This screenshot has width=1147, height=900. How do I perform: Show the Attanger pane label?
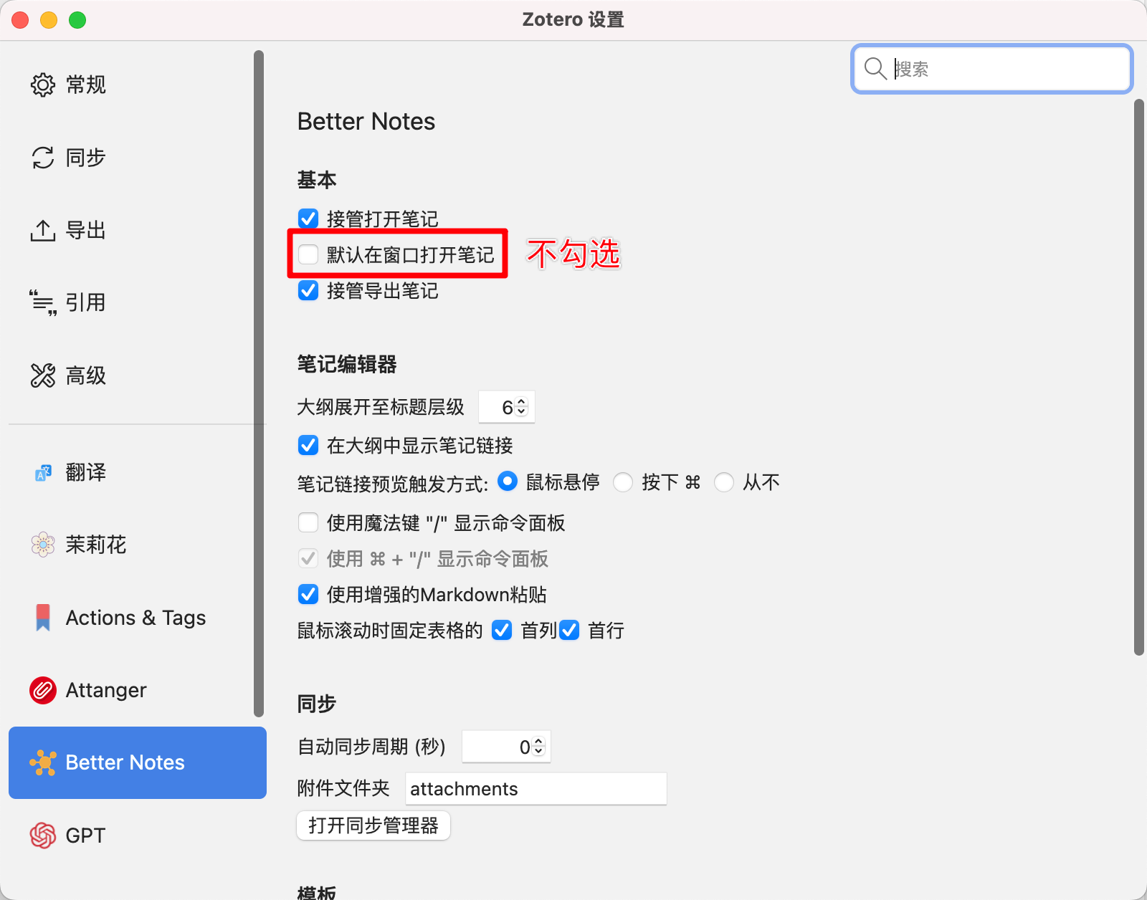[106, 690]
